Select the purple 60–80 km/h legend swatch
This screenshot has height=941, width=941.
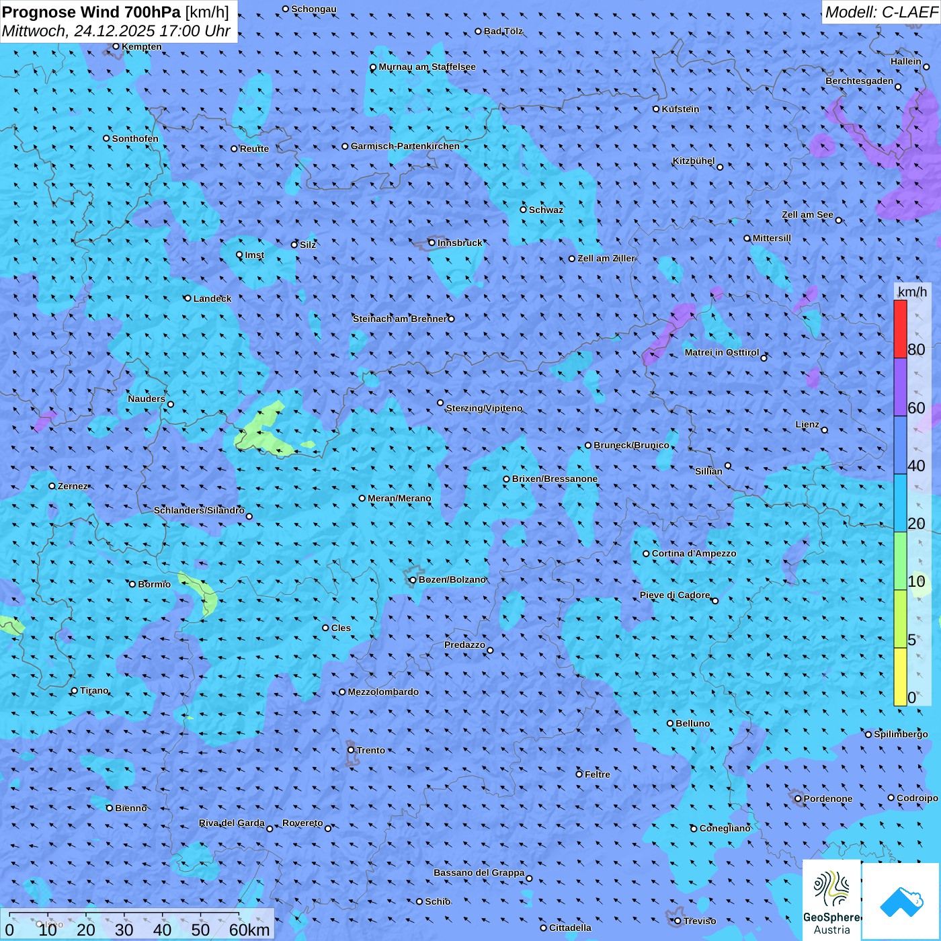coord(900,387)
